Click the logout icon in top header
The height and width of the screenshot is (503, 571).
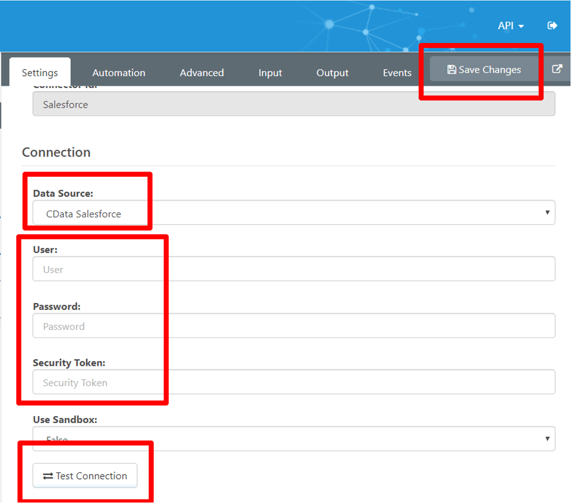point(552,25)
